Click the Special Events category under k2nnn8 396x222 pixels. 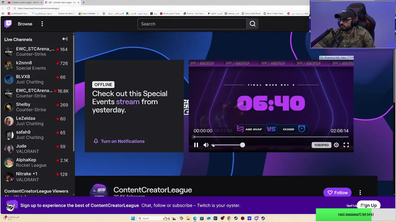[x=31, y=68]
